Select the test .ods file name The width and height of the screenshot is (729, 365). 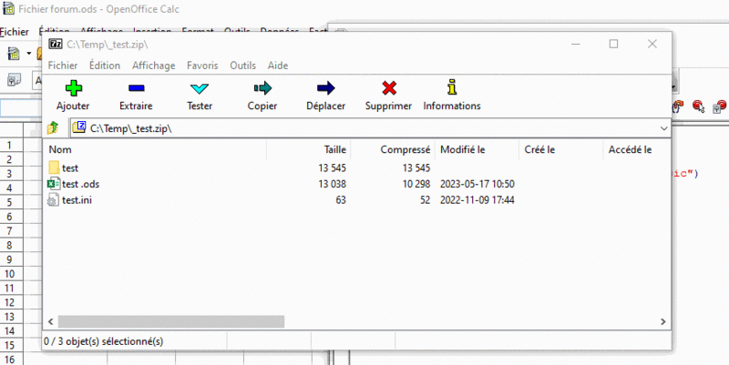click(80, 185)
